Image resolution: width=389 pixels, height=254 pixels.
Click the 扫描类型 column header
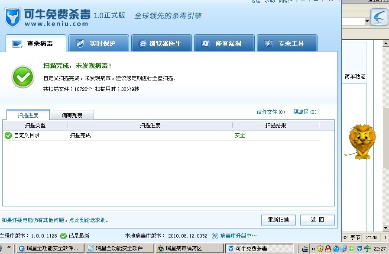(35, 125)
